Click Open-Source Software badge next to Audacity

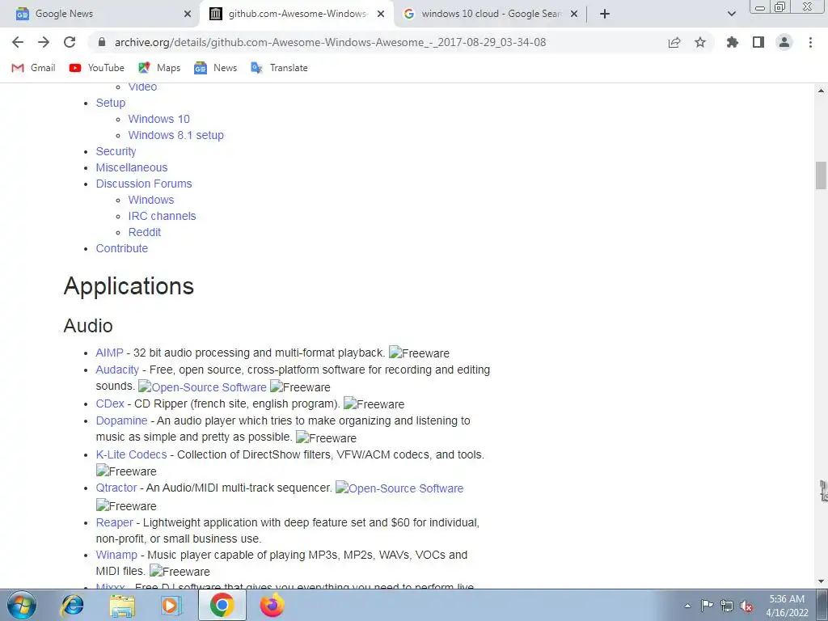(202, 387)
